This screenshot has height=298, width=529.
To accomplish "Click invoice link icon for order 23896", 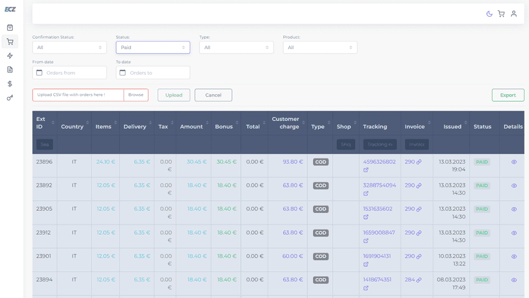I will click(x=418, y=162).
